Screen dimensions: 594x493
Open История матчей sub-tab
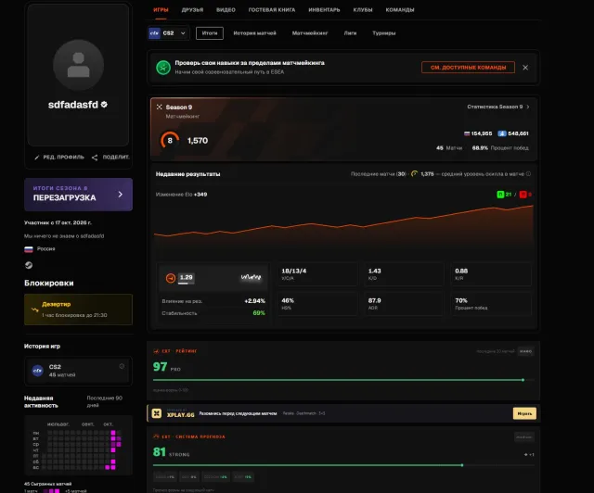pyautogui.click(x=254, y=33)
